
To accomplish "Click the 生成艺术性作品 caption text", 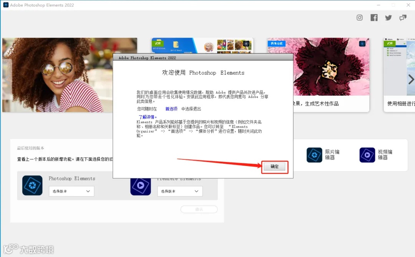I will [322, 103].
